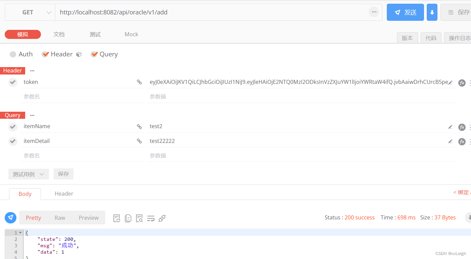
Task: Click the pencil edit icon in itemDetail row
Action: click(451, 141)
